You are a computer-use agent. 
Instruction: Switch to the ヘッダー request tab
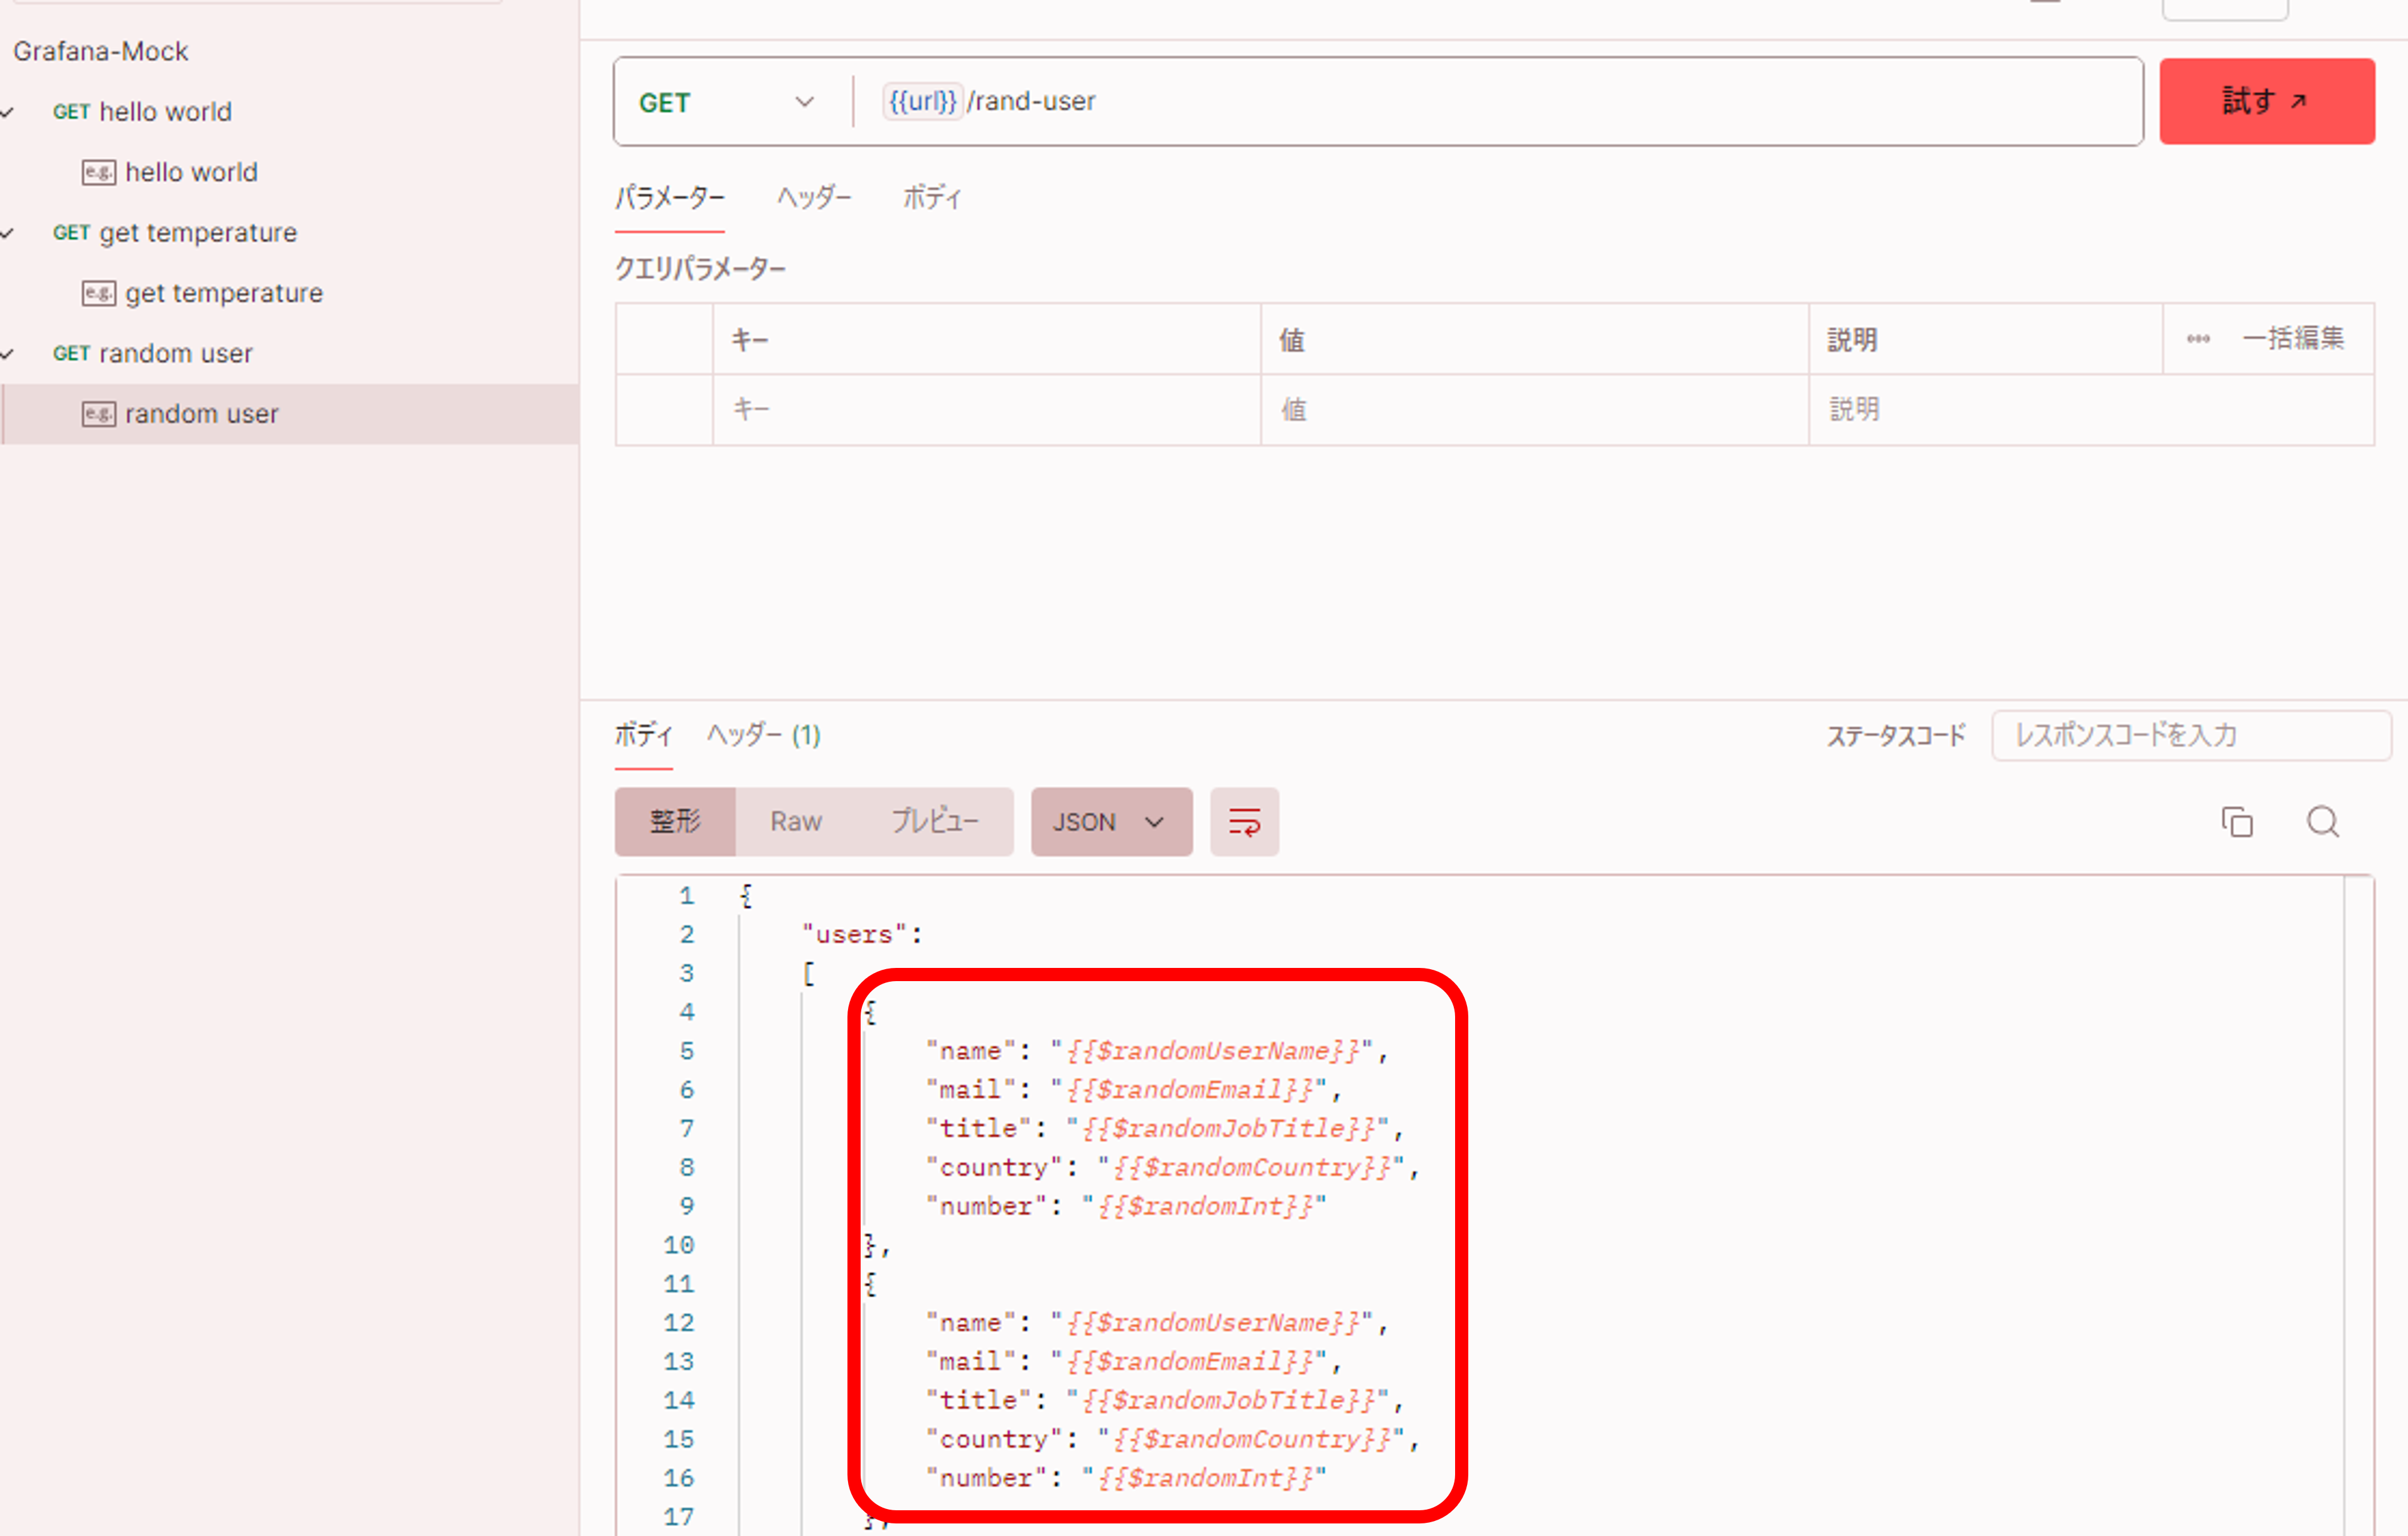coord(814,198)
